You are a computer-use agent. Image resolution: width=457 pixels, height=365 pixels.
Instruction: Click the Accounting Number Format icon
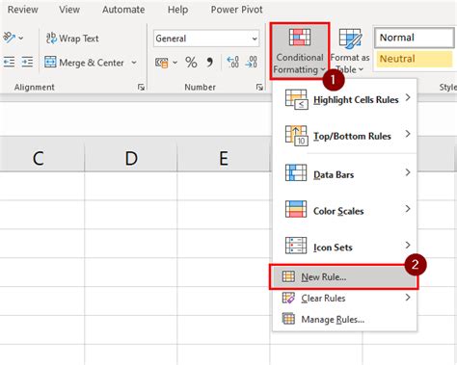[x=162, y=63]
